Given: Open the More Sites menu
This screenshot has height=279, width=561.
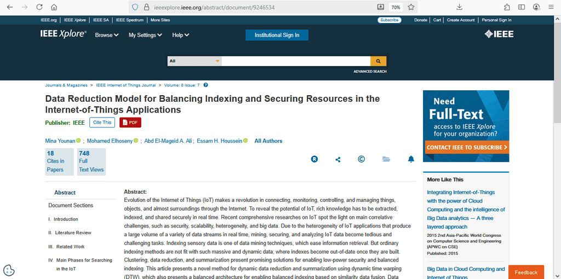Looking at the screenshot, I should click(x=161, y=20).
